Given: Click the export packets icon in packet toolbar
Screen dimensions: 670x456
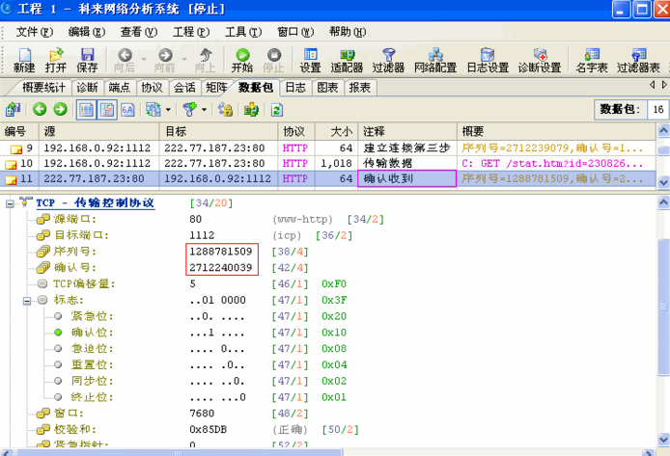Looking at the screenshot, I should coord(13,110).
